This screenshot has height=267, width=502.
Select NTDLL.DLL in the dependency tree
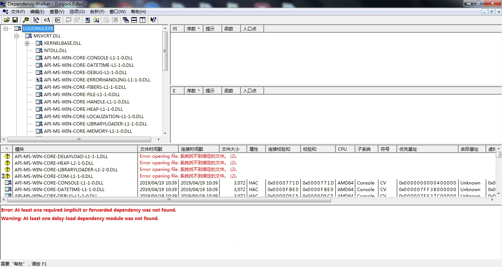tap(56, 50)
